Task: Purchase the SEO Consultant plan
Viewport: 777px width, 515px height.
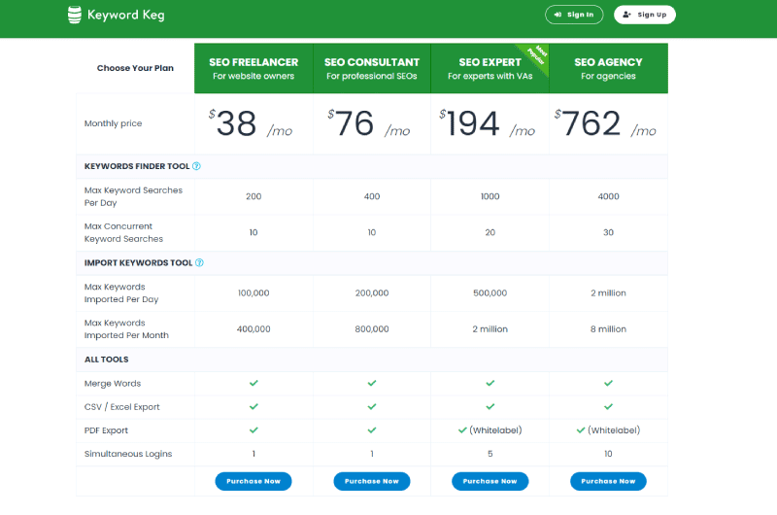Action: [372, 481]
